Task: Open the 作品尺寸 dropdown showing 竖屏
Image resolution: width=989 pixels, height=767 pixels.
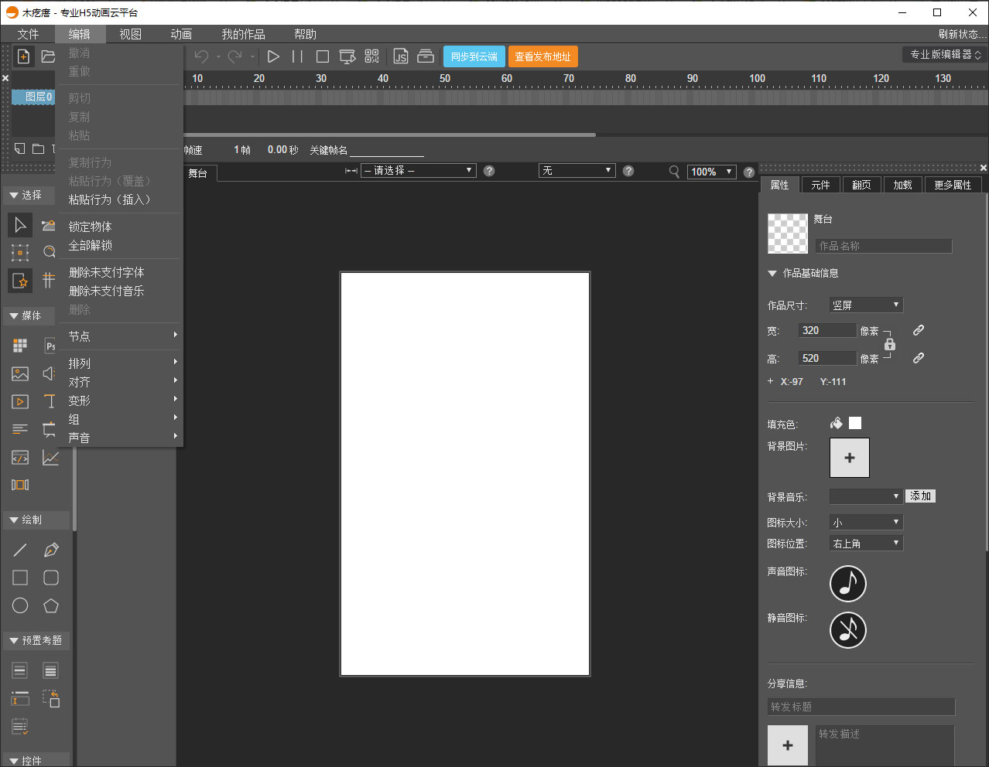Action: point(866,305)
